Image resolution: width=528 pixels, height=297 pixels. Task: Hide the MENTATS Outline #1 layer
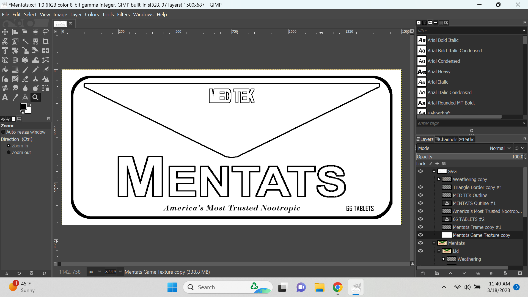pyautogui.click(x=420, y=203)
